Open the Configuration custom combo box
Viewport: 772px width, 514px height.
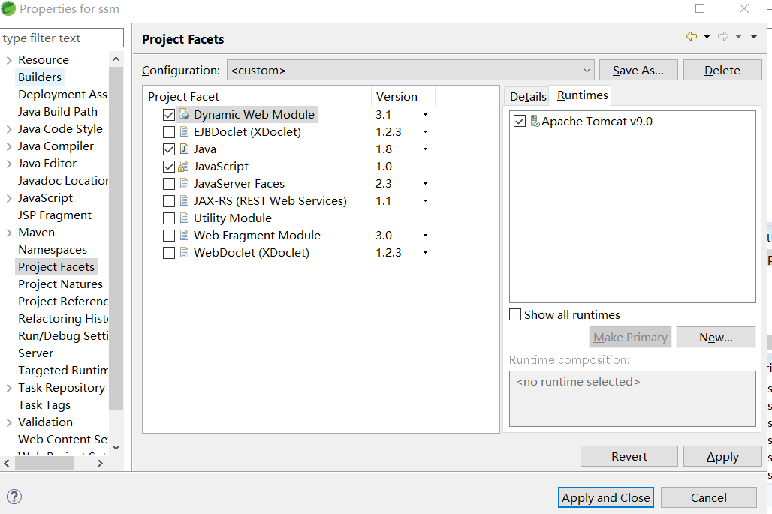(x=410, y=71)
